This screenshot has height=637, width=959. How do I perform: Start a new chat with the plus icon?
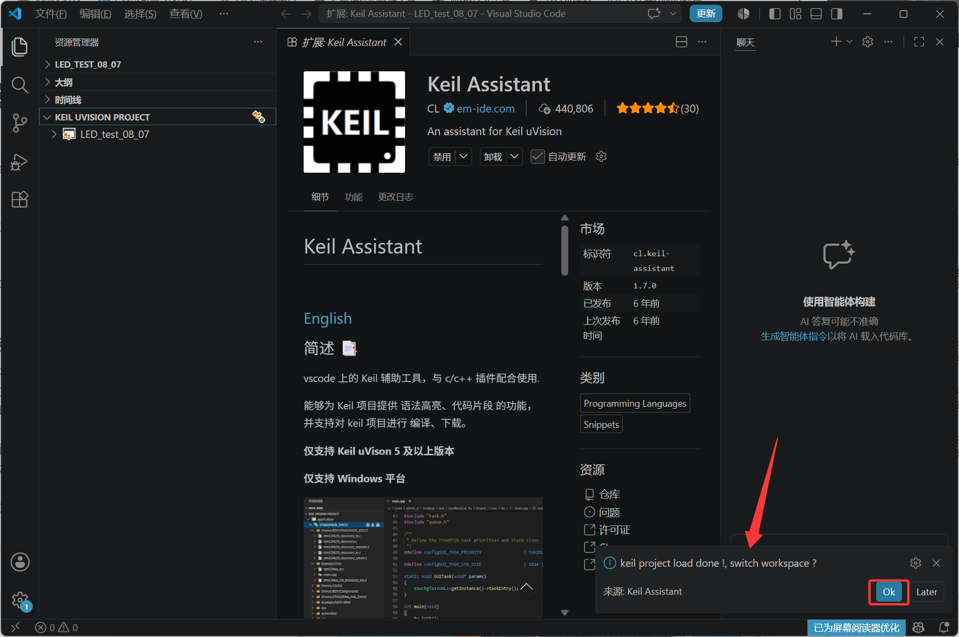coord(836,42)
